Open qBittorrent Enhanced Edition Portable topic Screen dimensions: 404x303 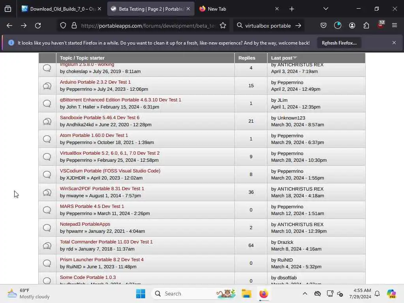click(x=121, y=100)
